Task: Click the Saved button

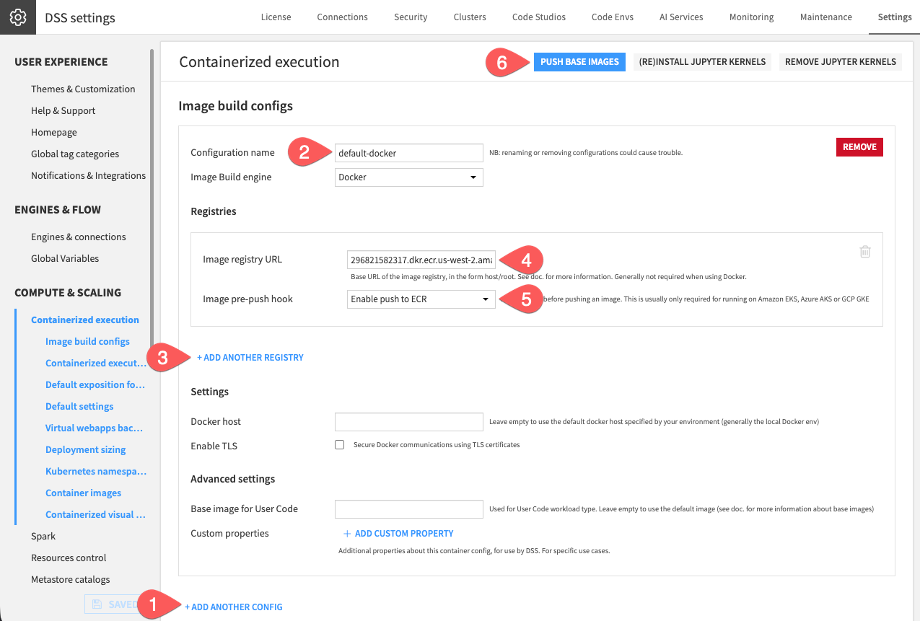Action: pos(113,604)
